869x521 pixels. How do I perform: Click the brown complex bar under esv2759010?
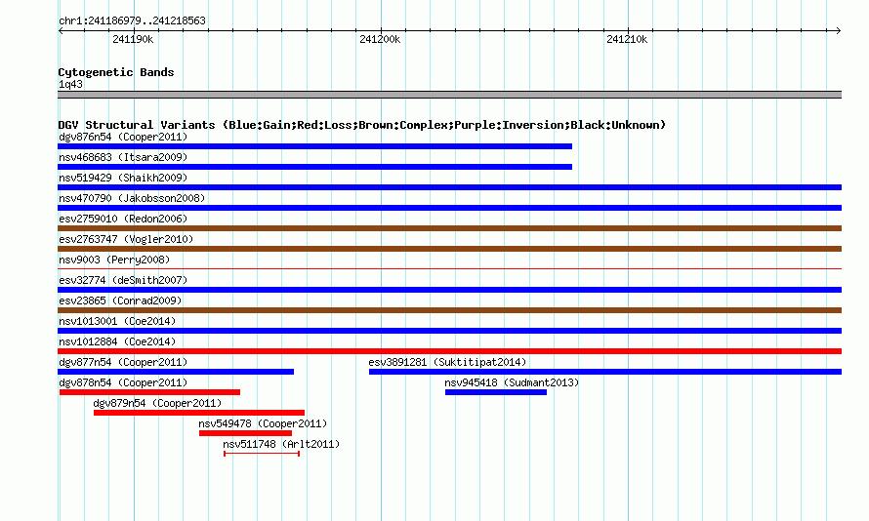coord(449,228)
